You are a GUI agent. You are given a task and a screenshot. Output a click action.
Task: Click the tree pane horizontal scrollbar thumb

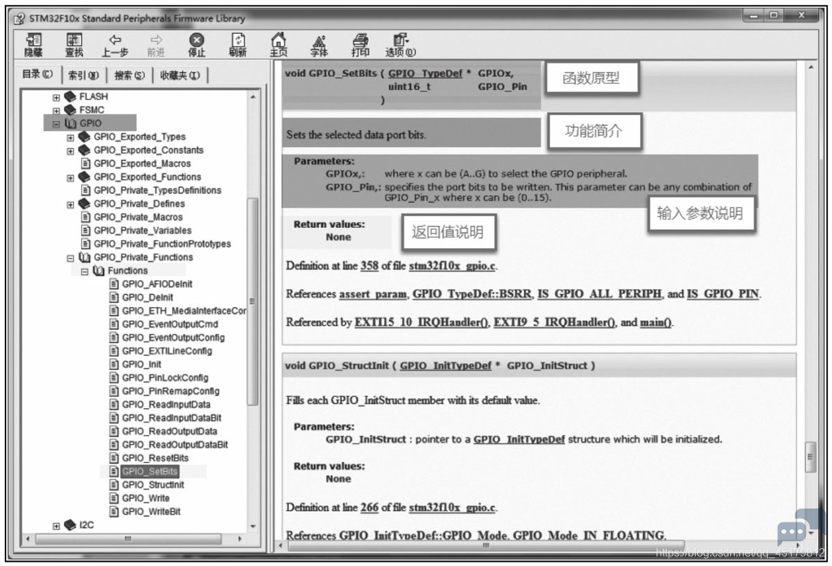[128, 538]
